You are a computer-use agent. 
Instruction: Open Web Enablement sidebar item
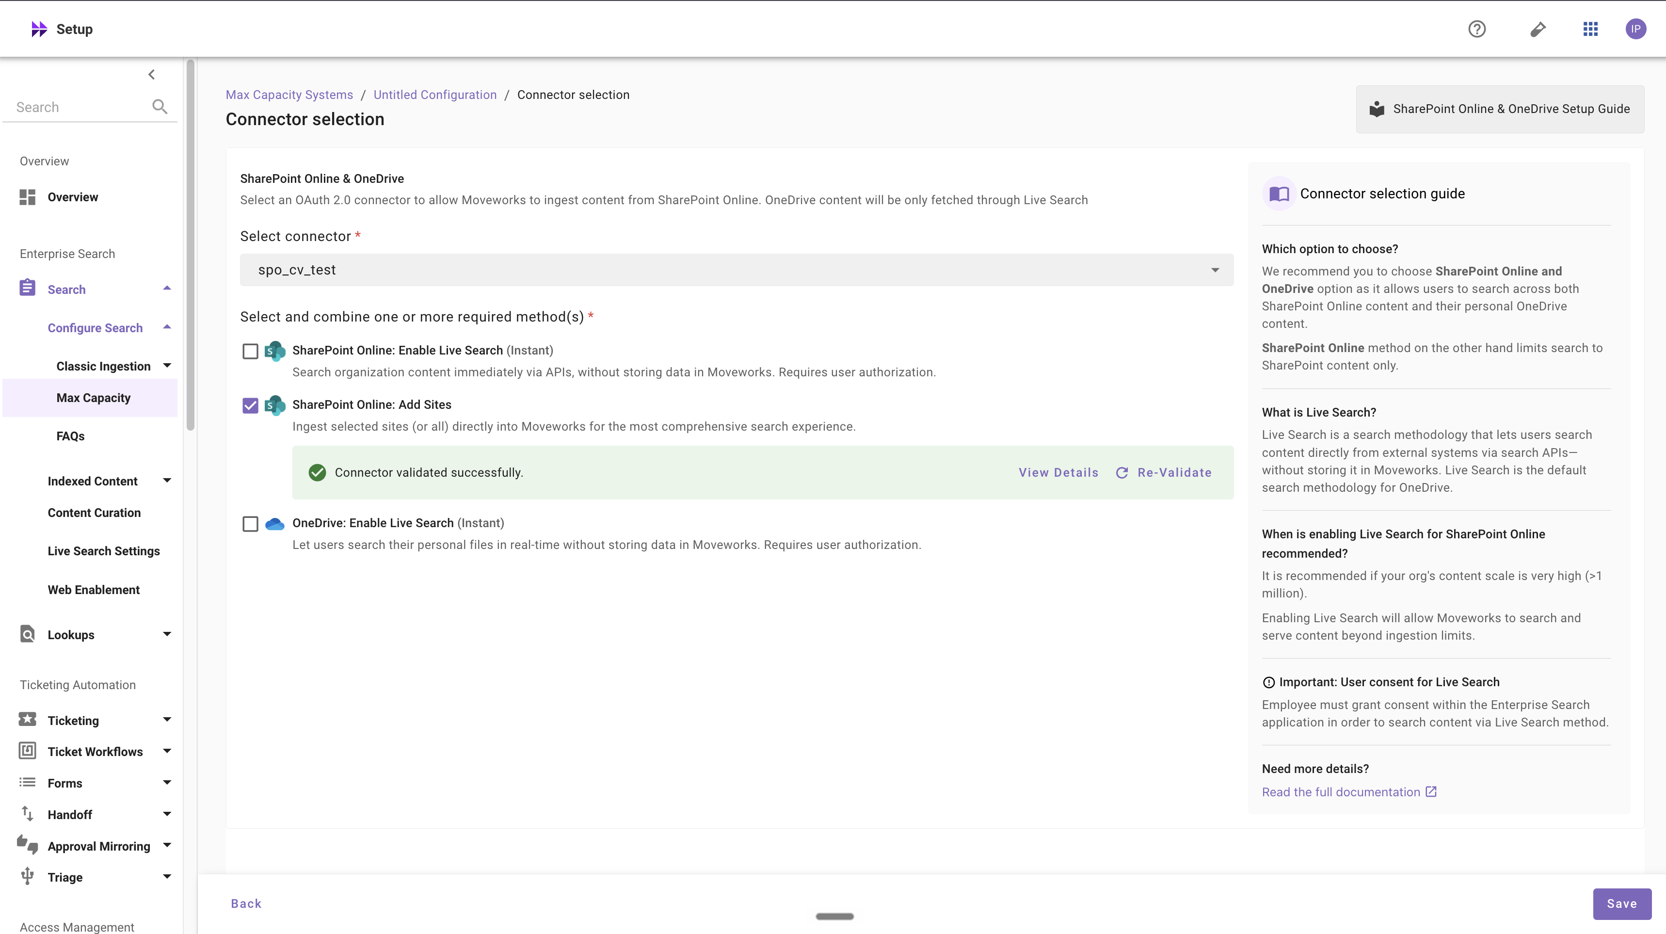tap(94, 590)
